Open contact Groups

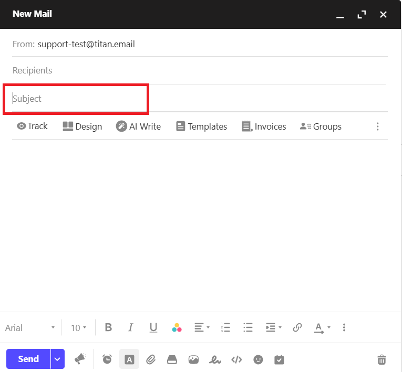click(321, 126)
